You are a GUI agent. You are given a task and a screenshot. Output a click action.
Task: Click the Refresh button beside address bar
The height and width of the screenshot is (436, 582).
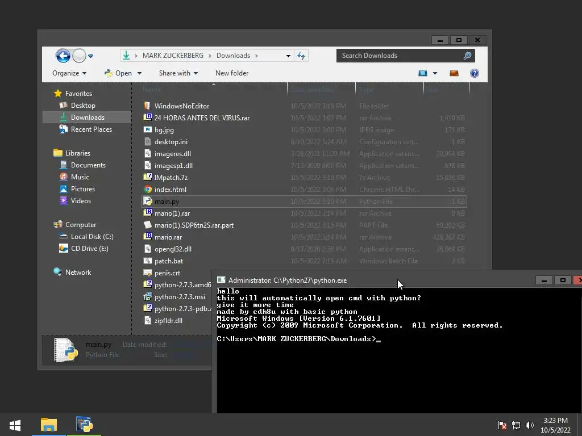point(301,56)
